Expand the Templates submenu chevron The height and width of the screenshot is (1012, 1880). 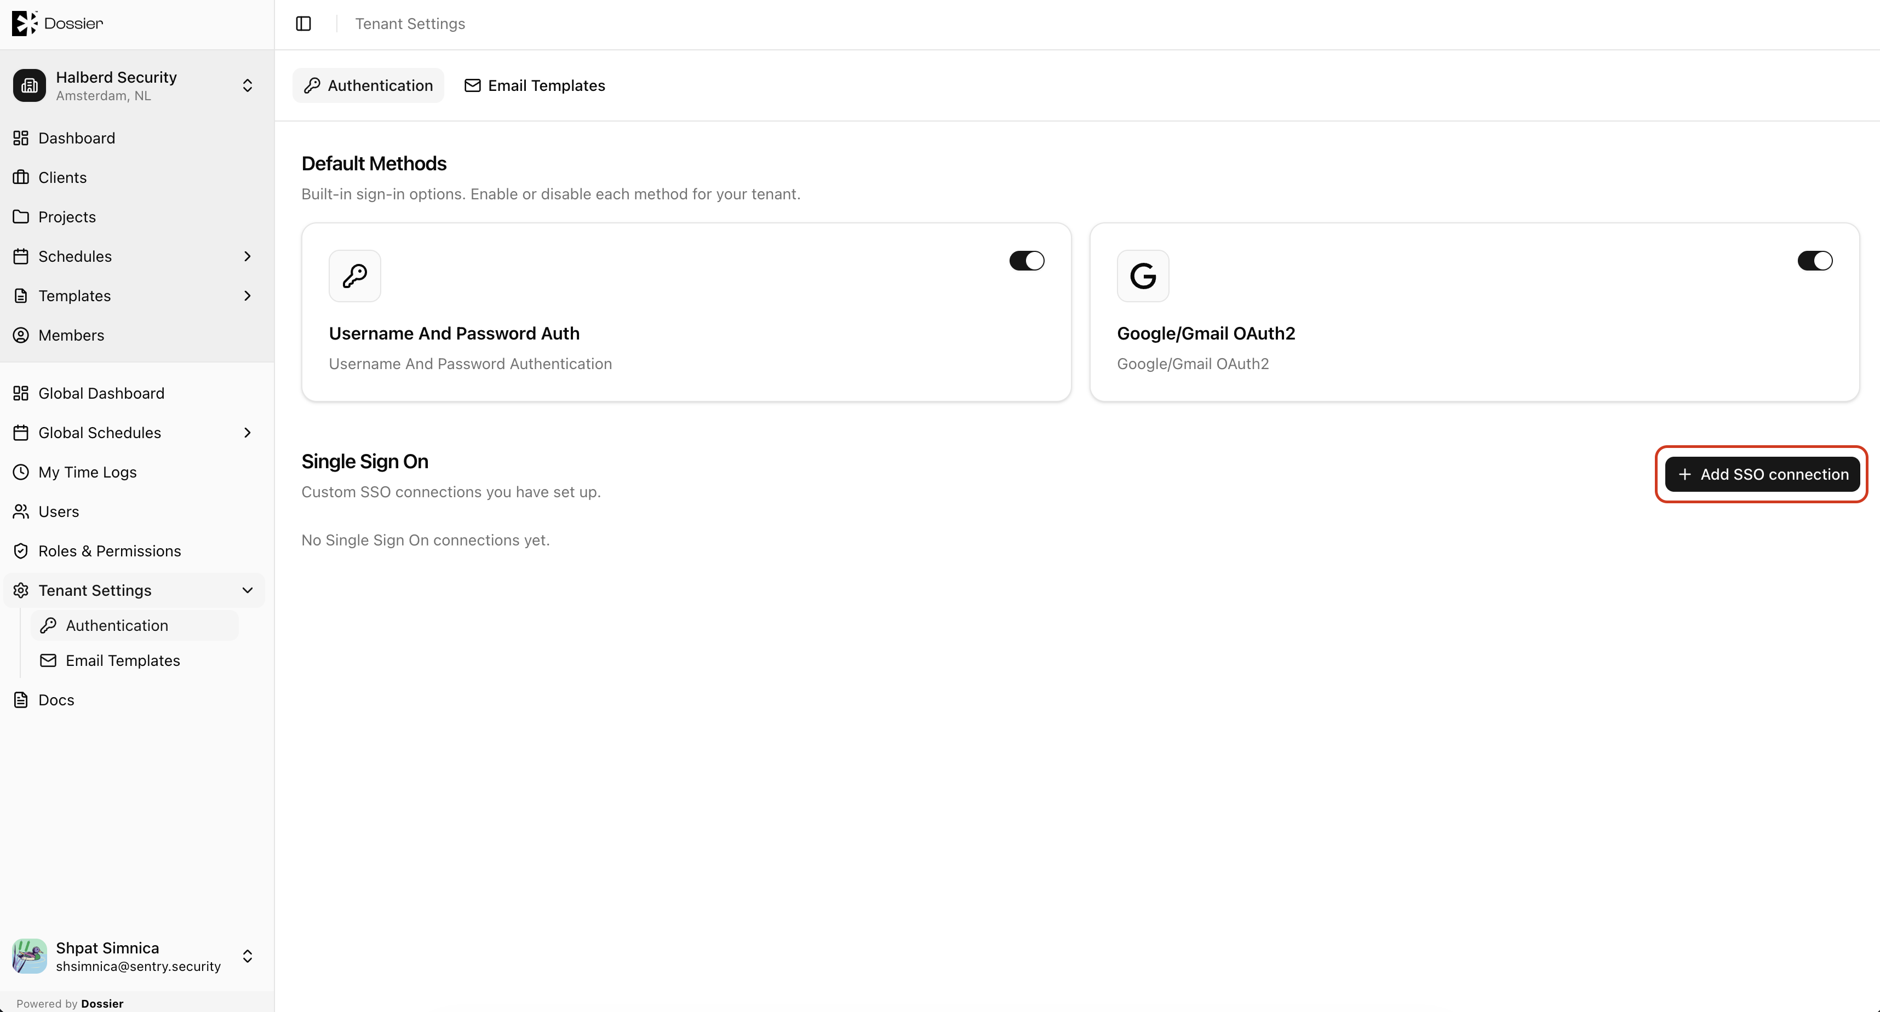[248, 296]
